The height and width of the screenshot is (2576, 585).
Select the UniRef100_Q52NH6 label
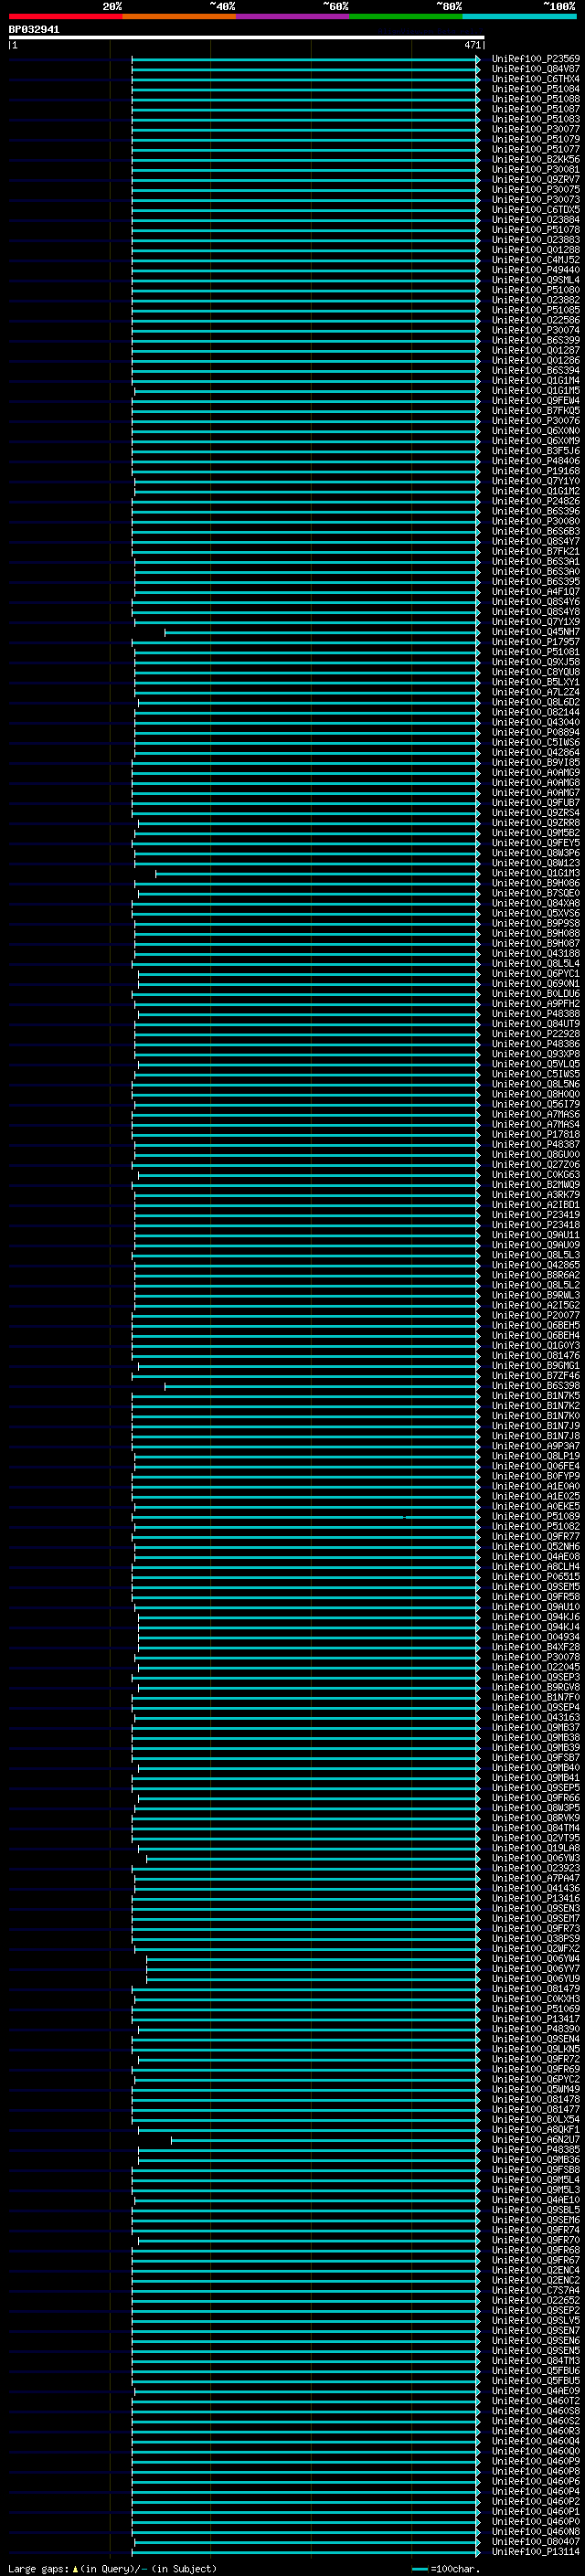tap(536, 1547)
